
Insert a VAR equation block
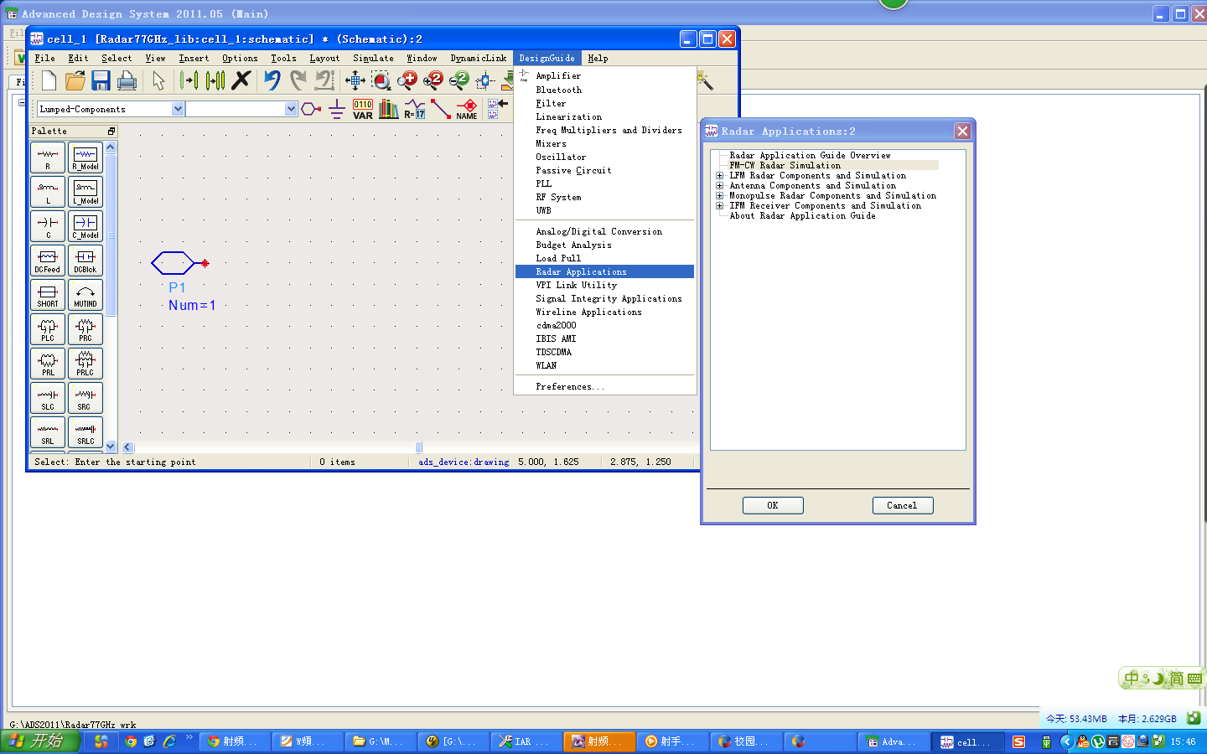pyautogui.click(x=363, y=109)
